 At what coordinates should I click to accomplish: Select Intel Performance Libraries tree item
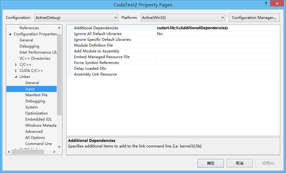point(38,52)
